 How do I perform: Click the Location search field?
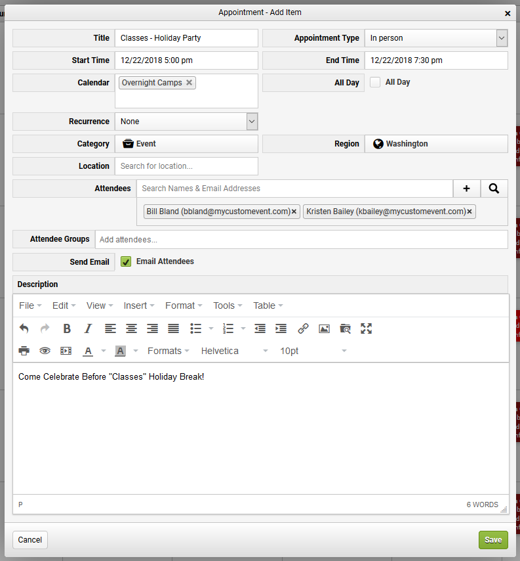point(186,166)
